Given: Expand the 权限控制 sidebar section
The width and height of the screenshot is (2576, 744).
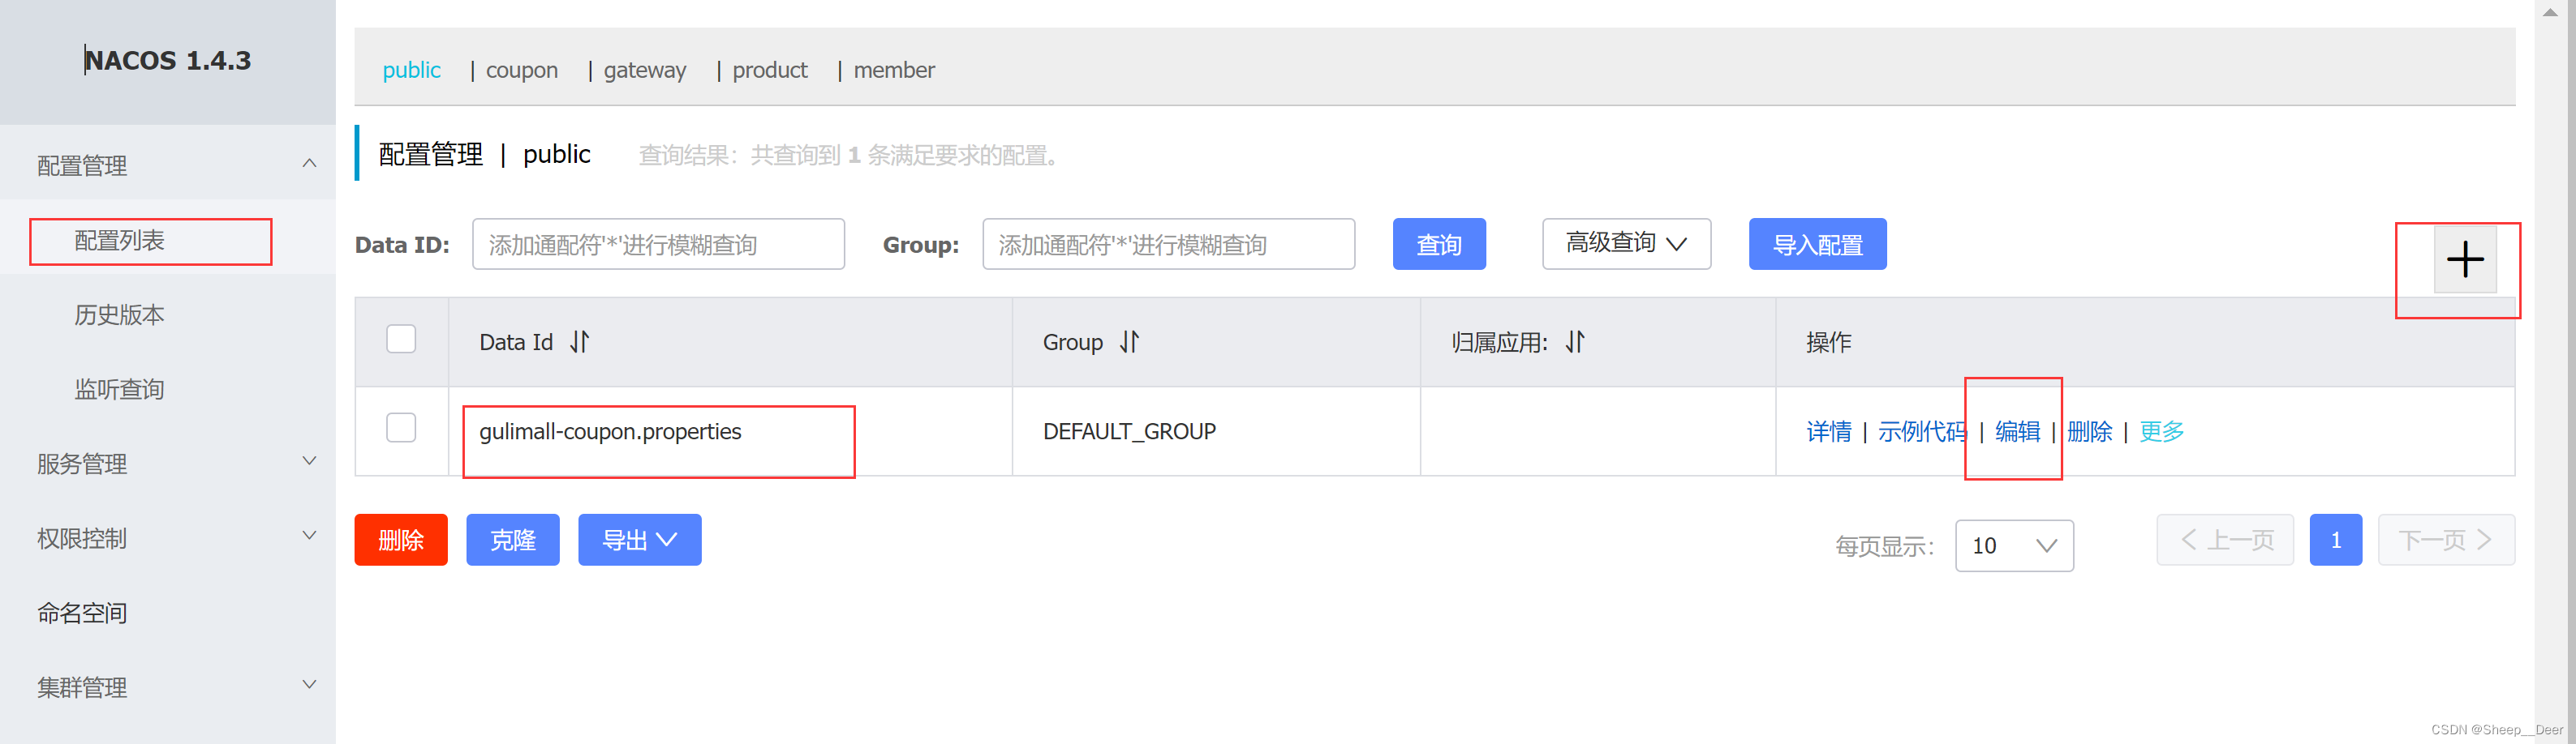Looking at the screenshot, I should tap(310, 537).
